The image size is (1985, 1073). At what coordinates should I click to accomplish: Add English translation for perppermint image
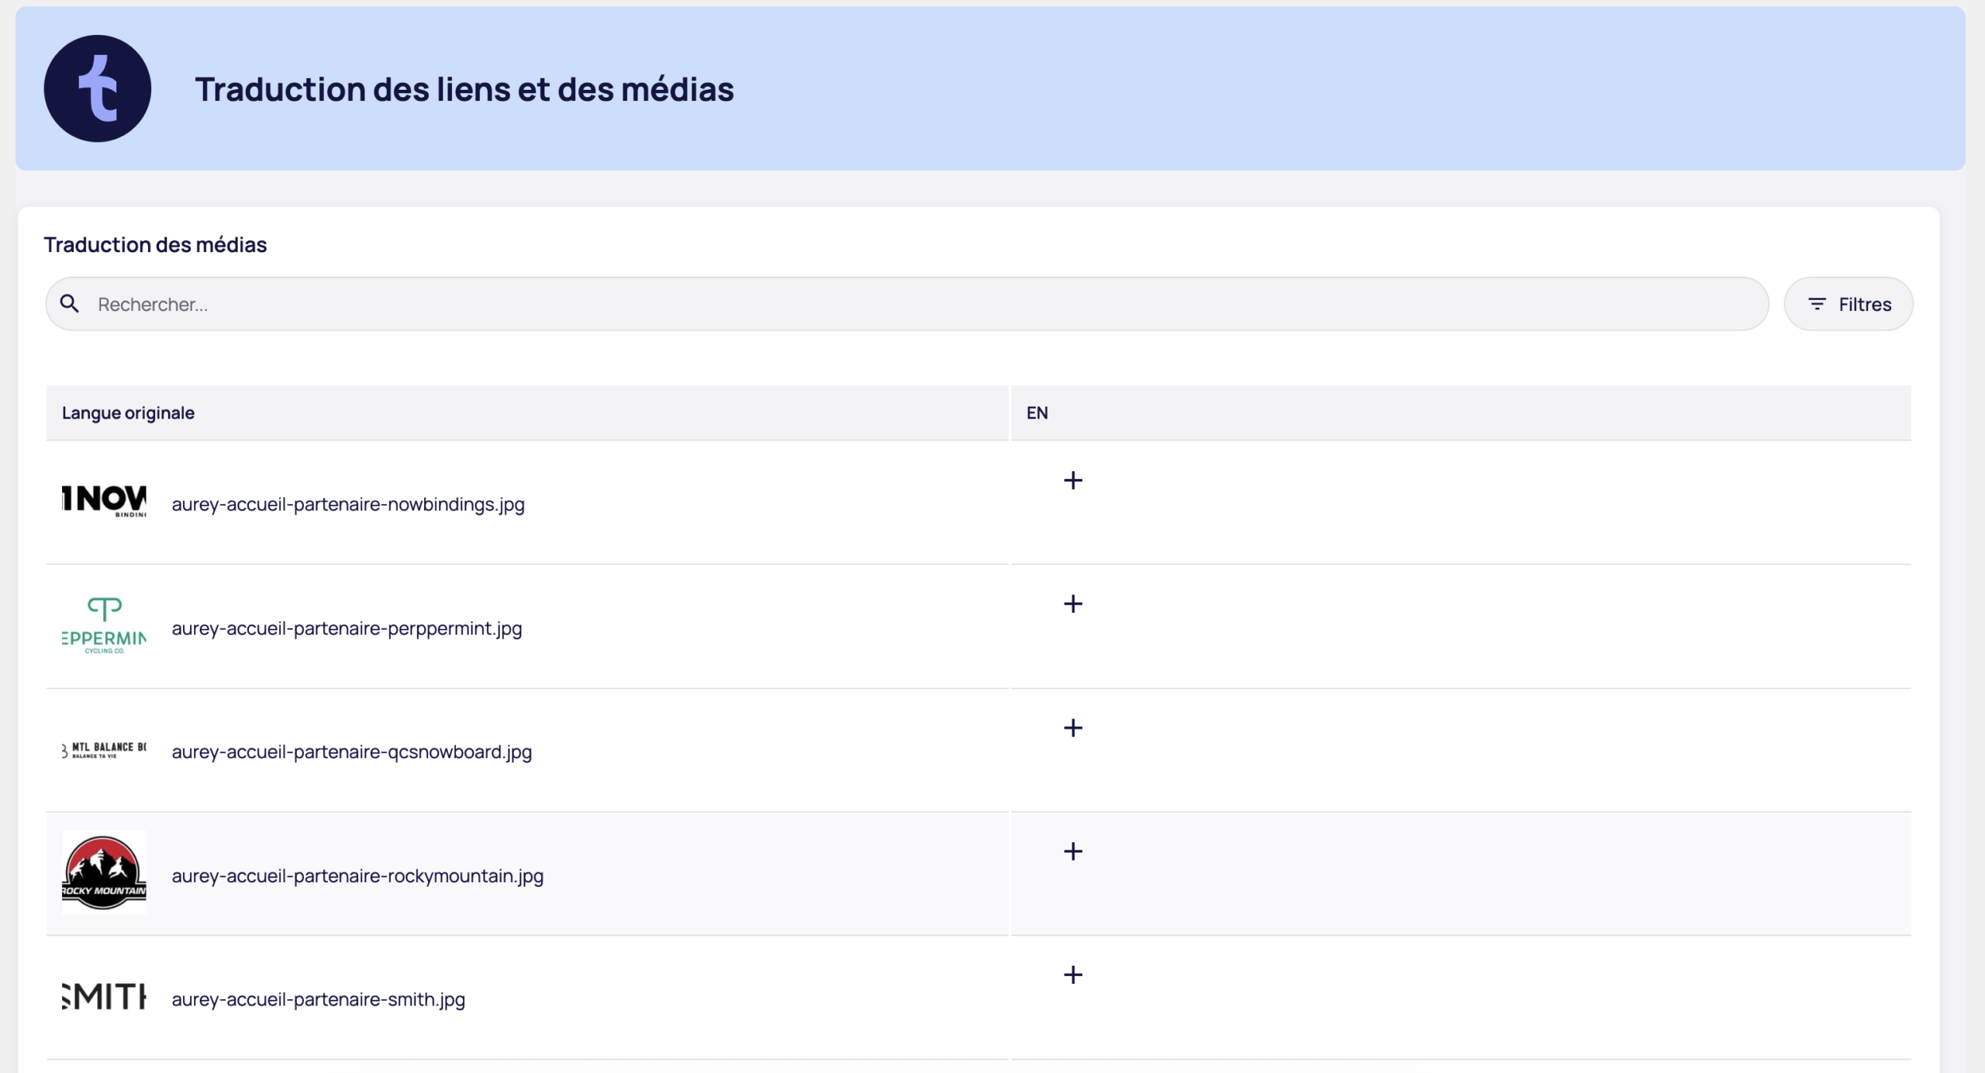pos(1073,605)
